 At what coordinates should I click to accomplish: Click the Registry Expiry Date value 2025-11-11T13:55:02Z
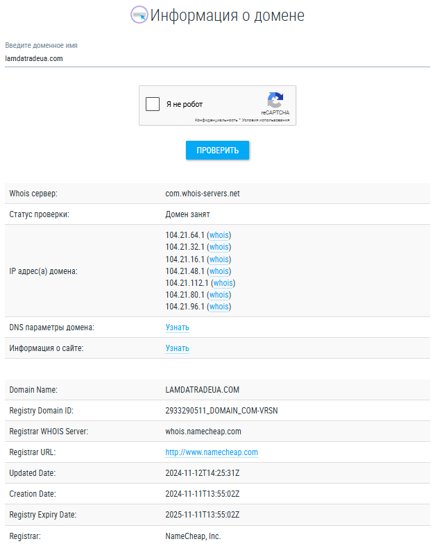pos(203,515)
